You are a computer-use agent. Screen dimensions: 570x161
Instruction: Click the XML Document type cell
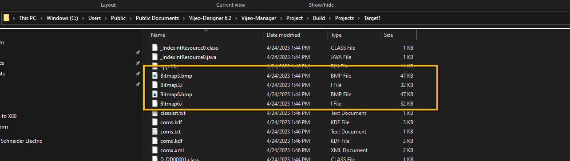tap(349, 150)
